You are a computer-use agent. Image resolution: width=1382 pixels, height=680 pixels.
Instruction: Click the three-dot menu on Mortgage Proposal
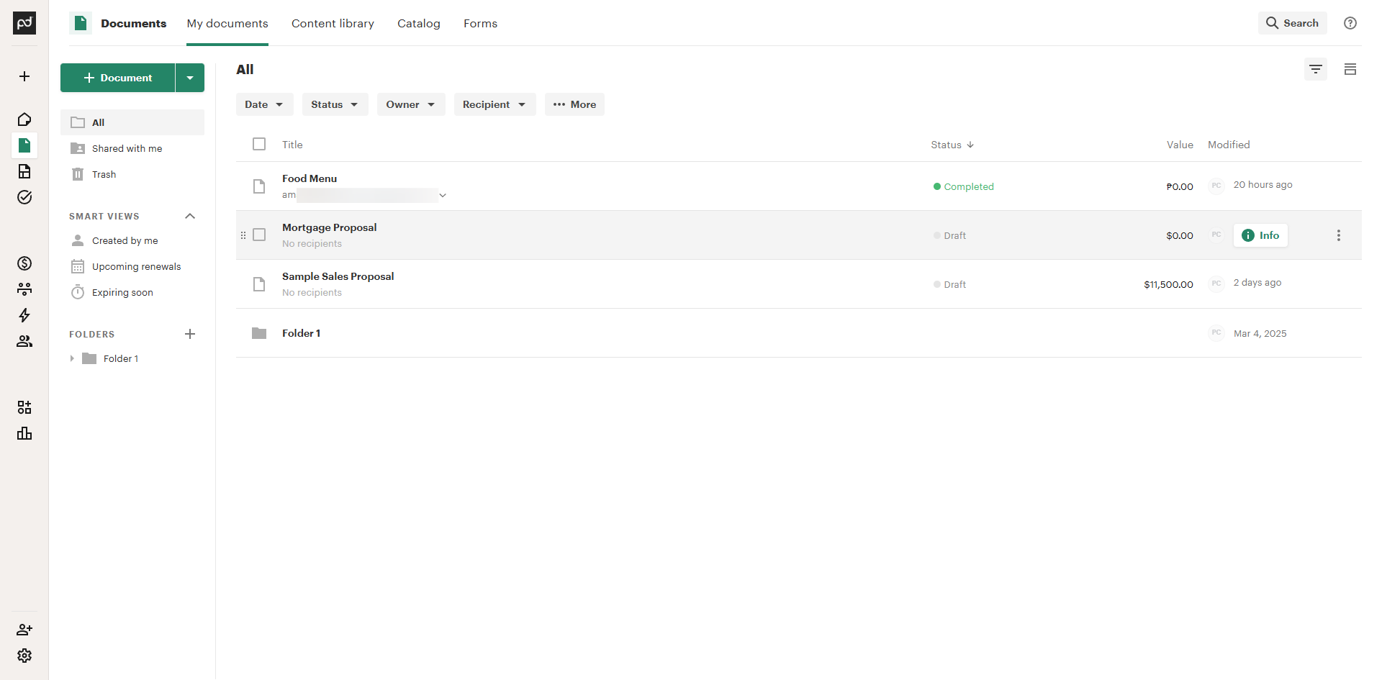pos(1339,235)
